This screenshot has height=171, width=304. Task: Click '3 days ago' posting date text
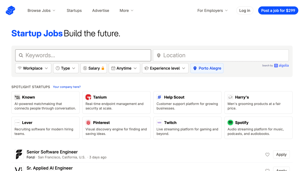(x=98, y=157)
